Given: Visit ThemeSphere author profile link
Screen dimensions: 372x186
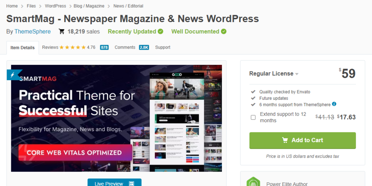Looking at the screenshot, I should coord(32,32).
